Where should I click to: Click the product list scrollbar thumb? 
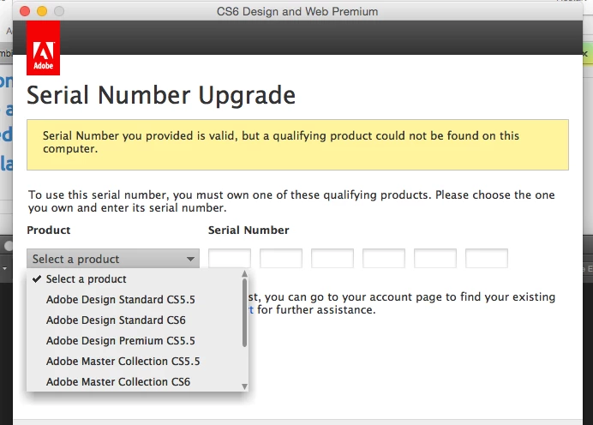point(245,313)
